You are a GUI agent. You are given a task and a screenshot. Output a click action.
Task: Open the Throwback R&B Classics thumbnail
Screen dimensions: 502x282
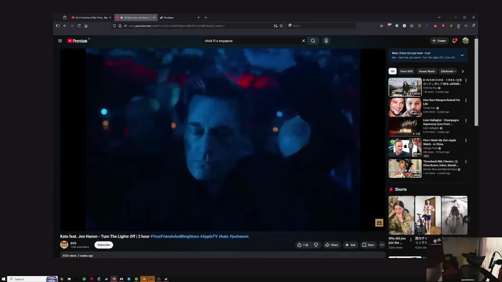click(405, 168)
